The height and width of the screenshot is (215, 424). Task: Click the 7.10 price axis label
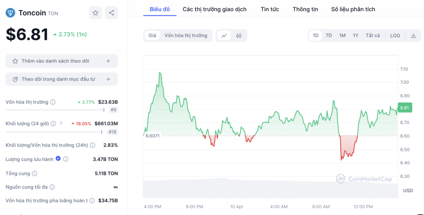pos(404,69)
